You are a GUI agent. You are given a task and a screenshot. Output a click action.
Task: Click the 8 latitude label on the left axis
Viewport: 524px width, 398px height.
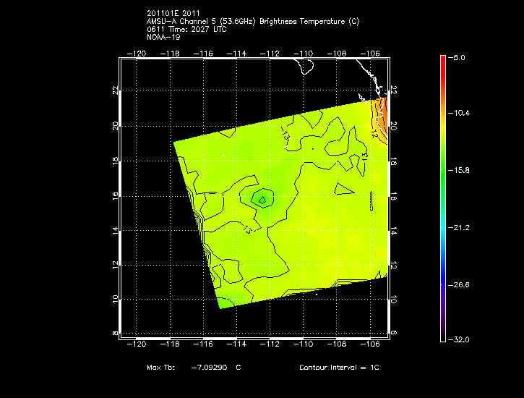pos(116,334)
